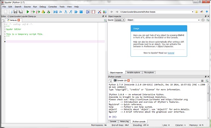211x128 pixels.
Task: Run cell and advance icon
Action: pos(38,12)
